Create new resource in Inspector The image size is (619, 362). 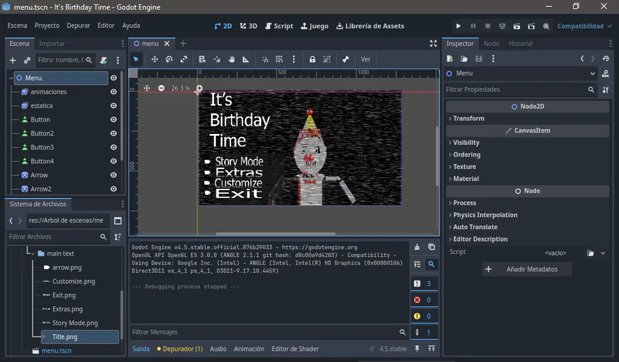pyautogui.click(x=450, y=59)
